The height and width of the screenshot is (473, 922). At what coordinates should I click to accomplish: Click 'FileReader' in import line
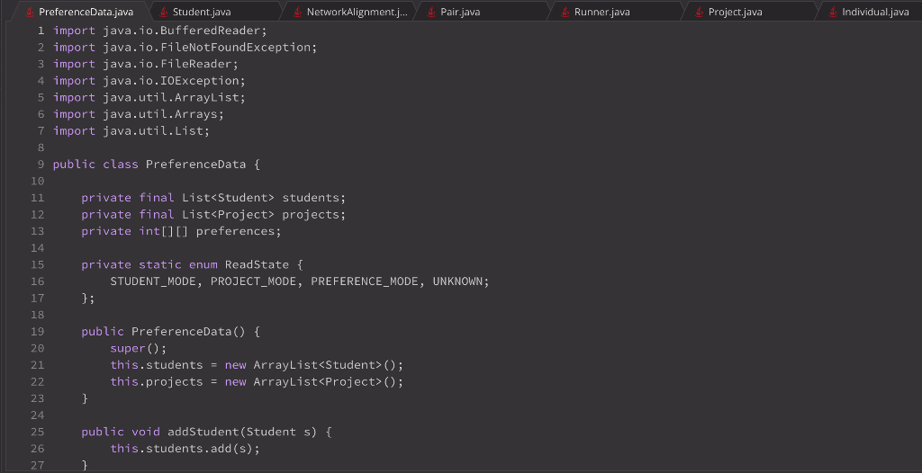tap(196, 64)
